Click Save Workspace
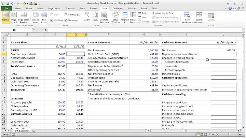This screenshot has width=246, height=138. (187, 17)
